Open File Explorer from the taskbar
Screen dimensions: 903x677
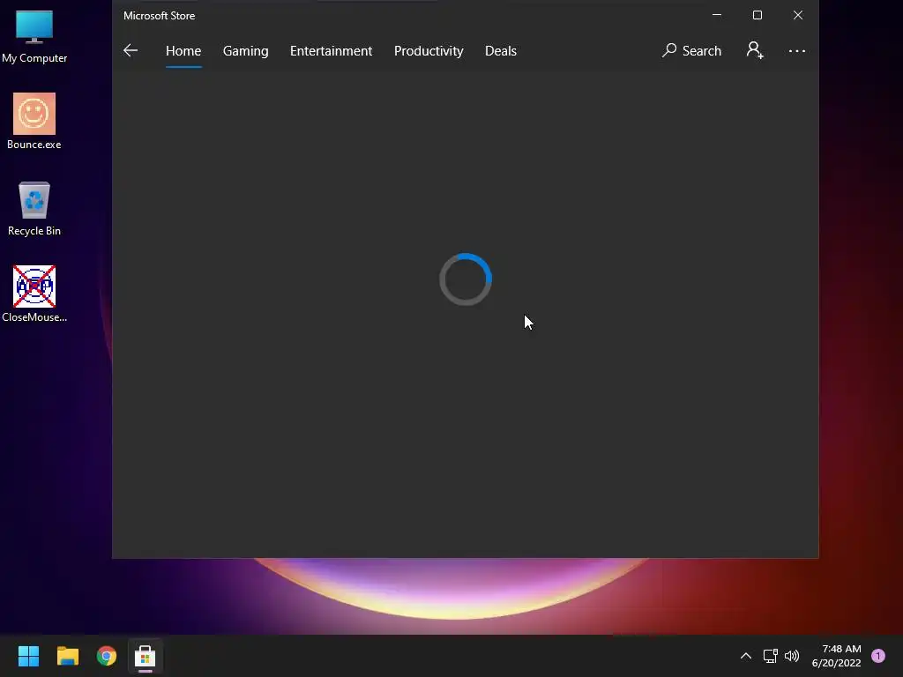pyautogui.click(x=67, y=656)
